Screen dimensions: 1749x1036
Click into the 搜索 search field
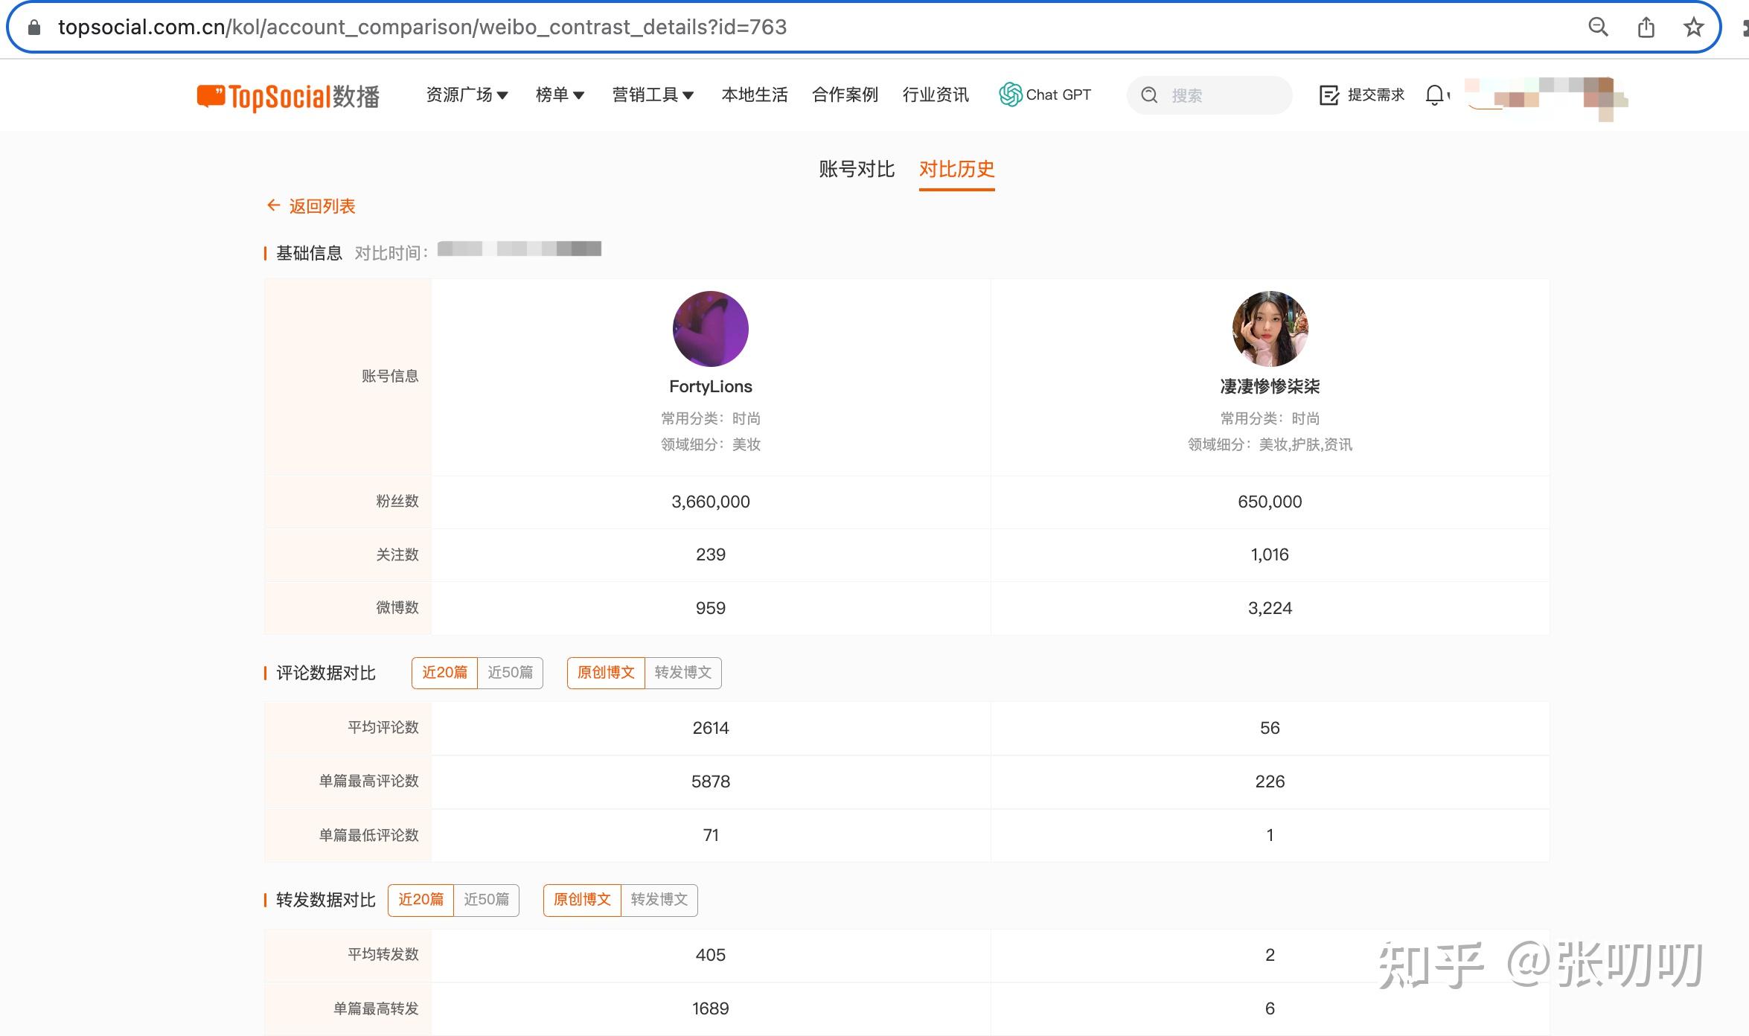(x=1221, y=95)
